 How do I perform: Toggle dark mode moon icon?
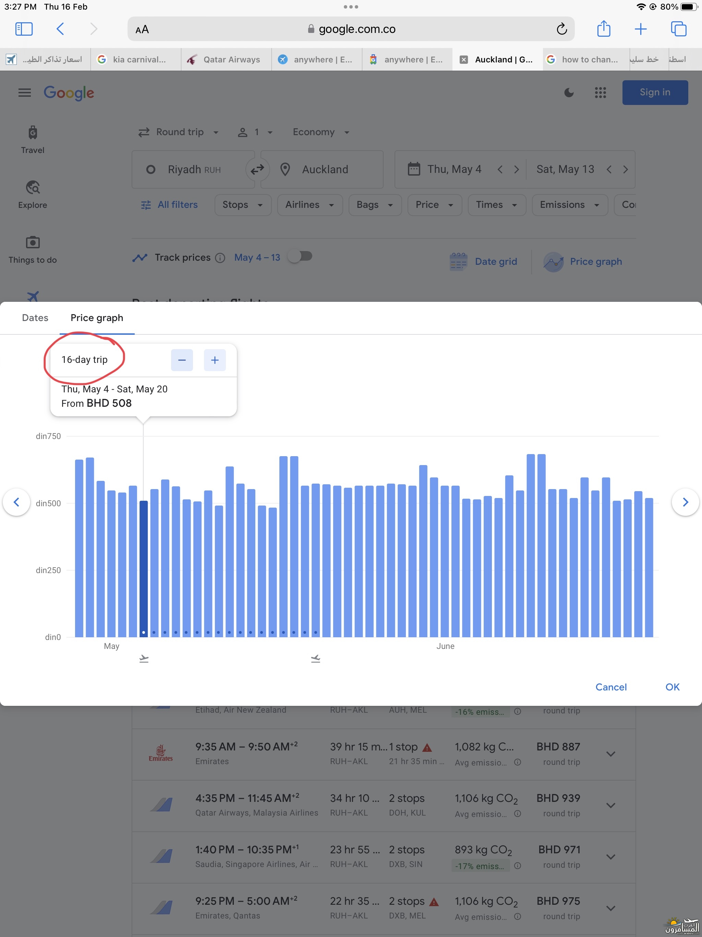click(569, 92)
